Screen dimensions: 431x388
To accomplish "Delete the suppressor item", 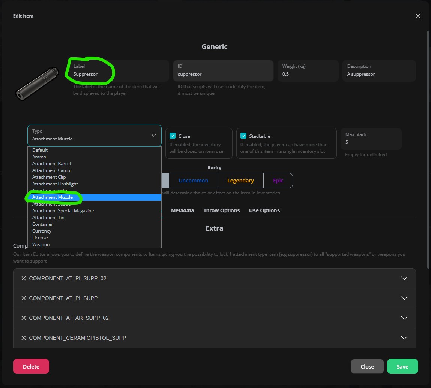I will 31,366.
